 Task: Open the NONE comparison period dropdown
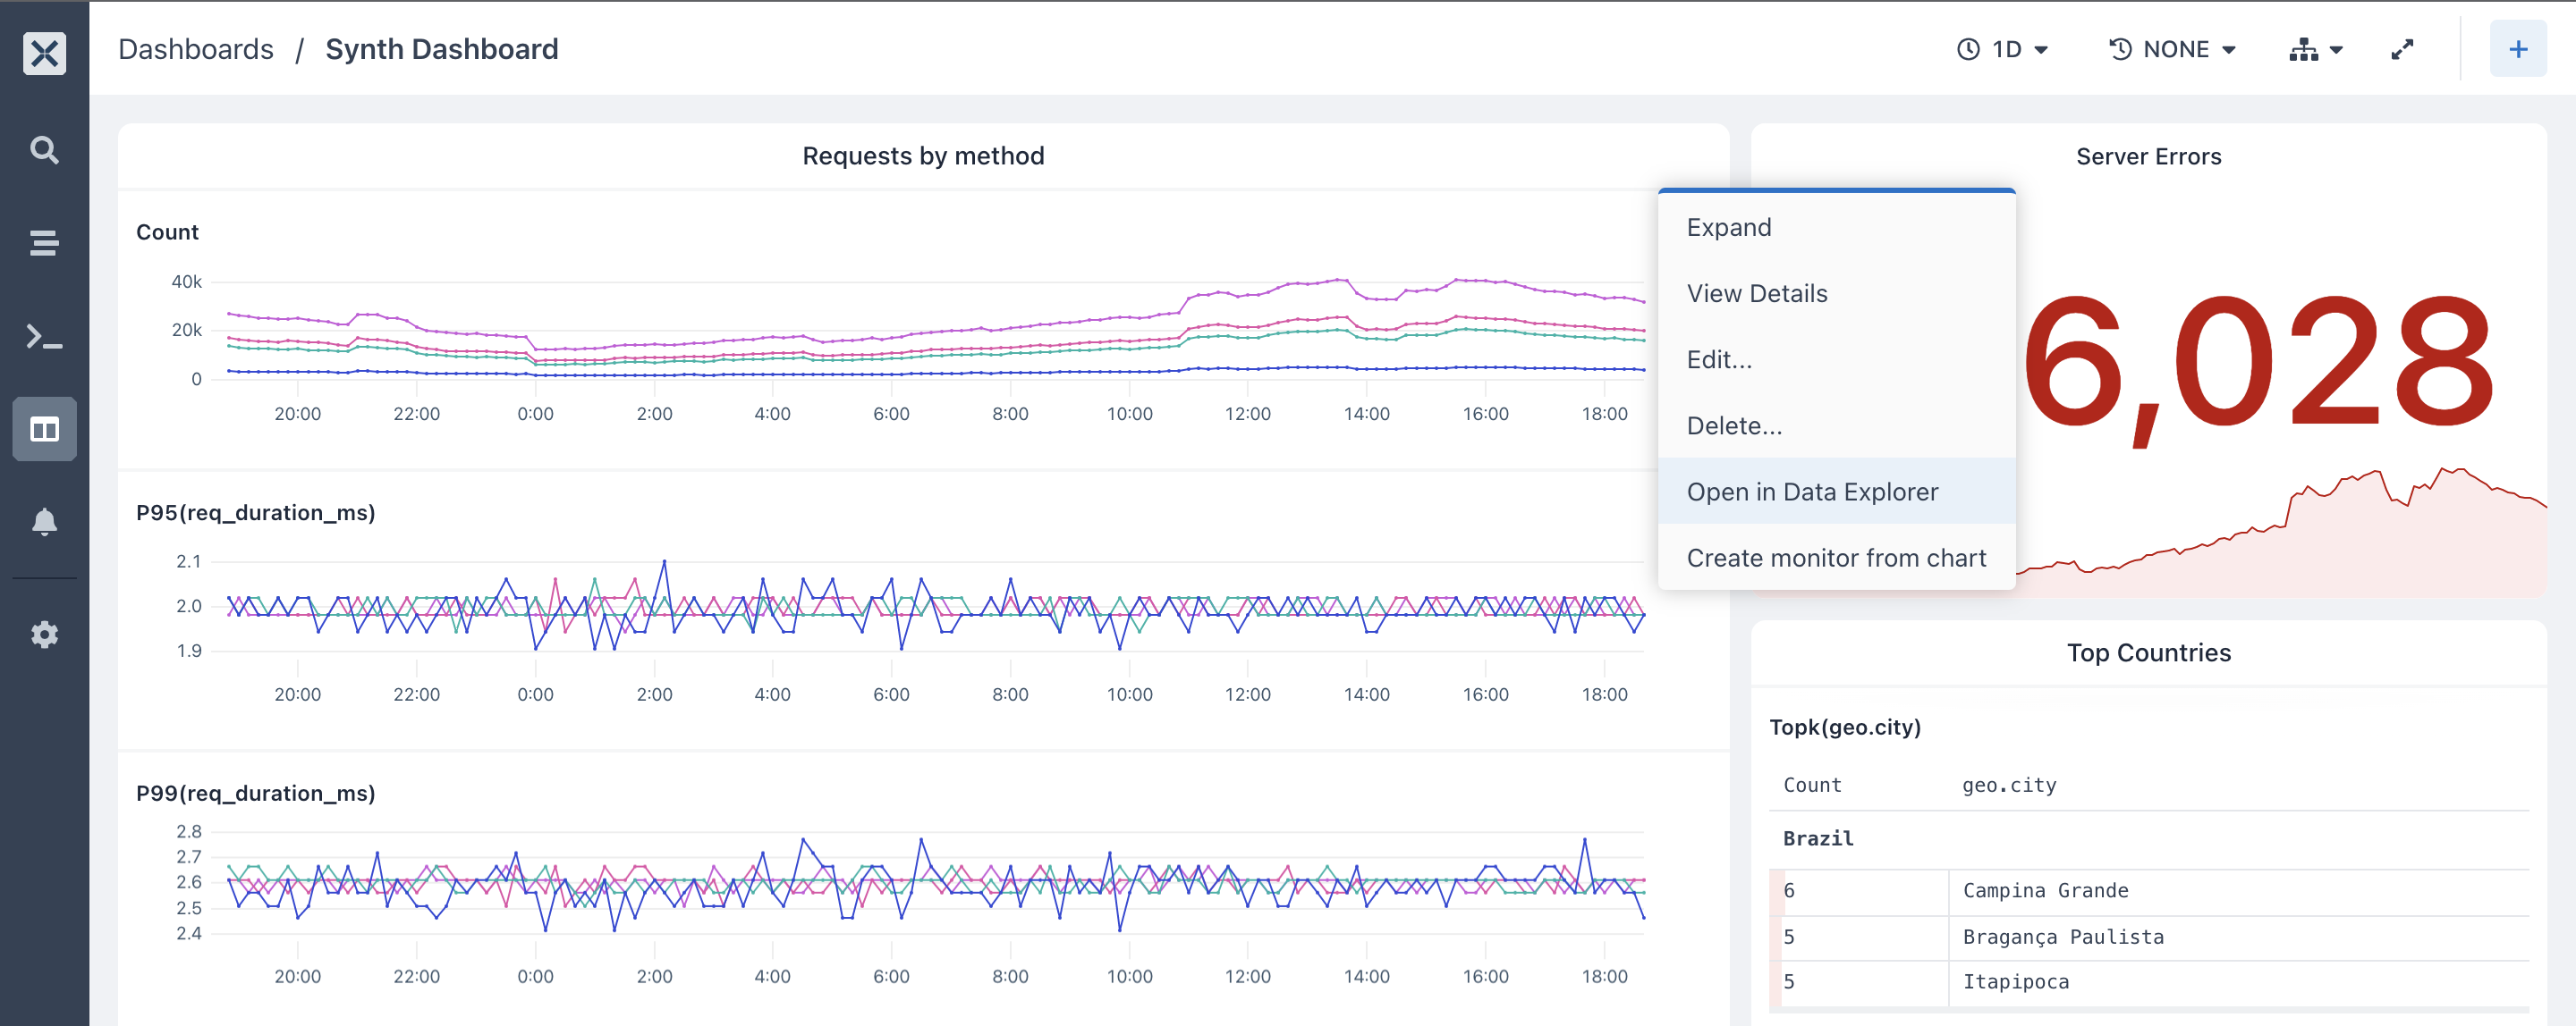(x=2172, y=49)
